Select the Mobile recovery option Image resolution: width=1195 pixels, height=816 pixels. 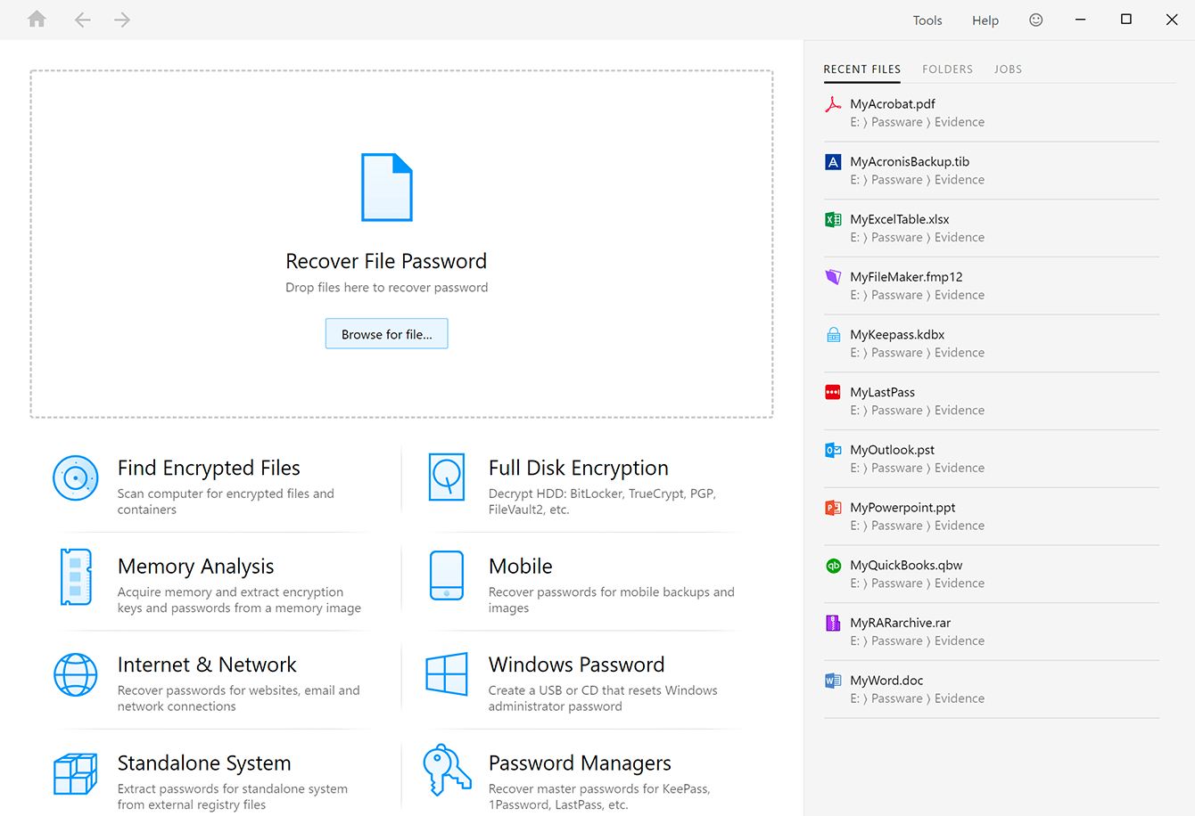coord(521,567)
